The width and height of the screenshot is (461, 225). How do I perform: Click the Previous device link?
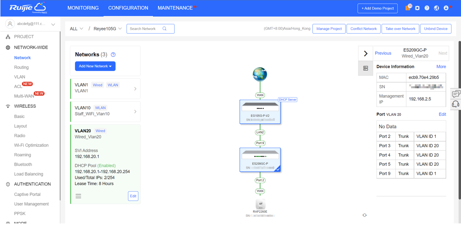(x=383, y=53)
